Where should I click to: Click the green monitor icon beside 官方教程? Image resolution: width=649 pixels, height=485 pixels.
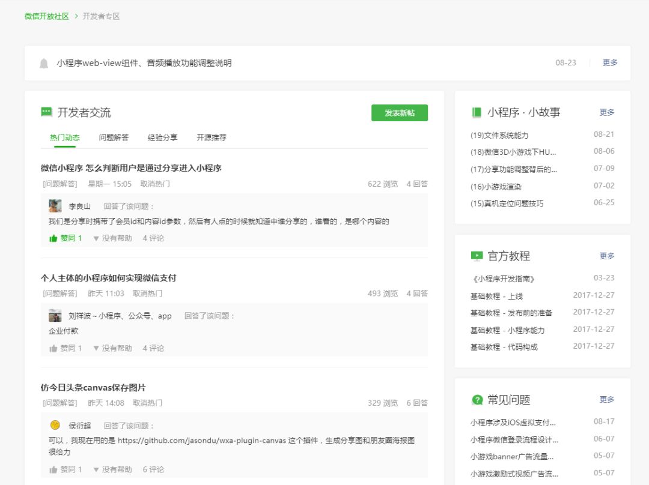tap(477, 256)
